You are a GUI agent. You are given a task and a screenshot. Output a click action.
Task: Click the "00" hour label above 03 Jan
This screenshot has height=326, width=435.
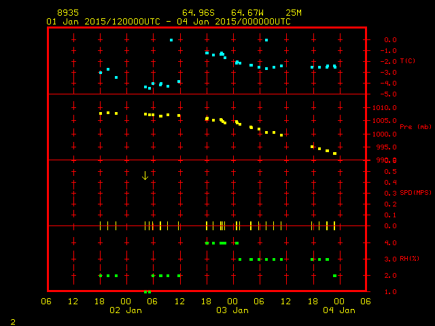click(x=232, y=302)
